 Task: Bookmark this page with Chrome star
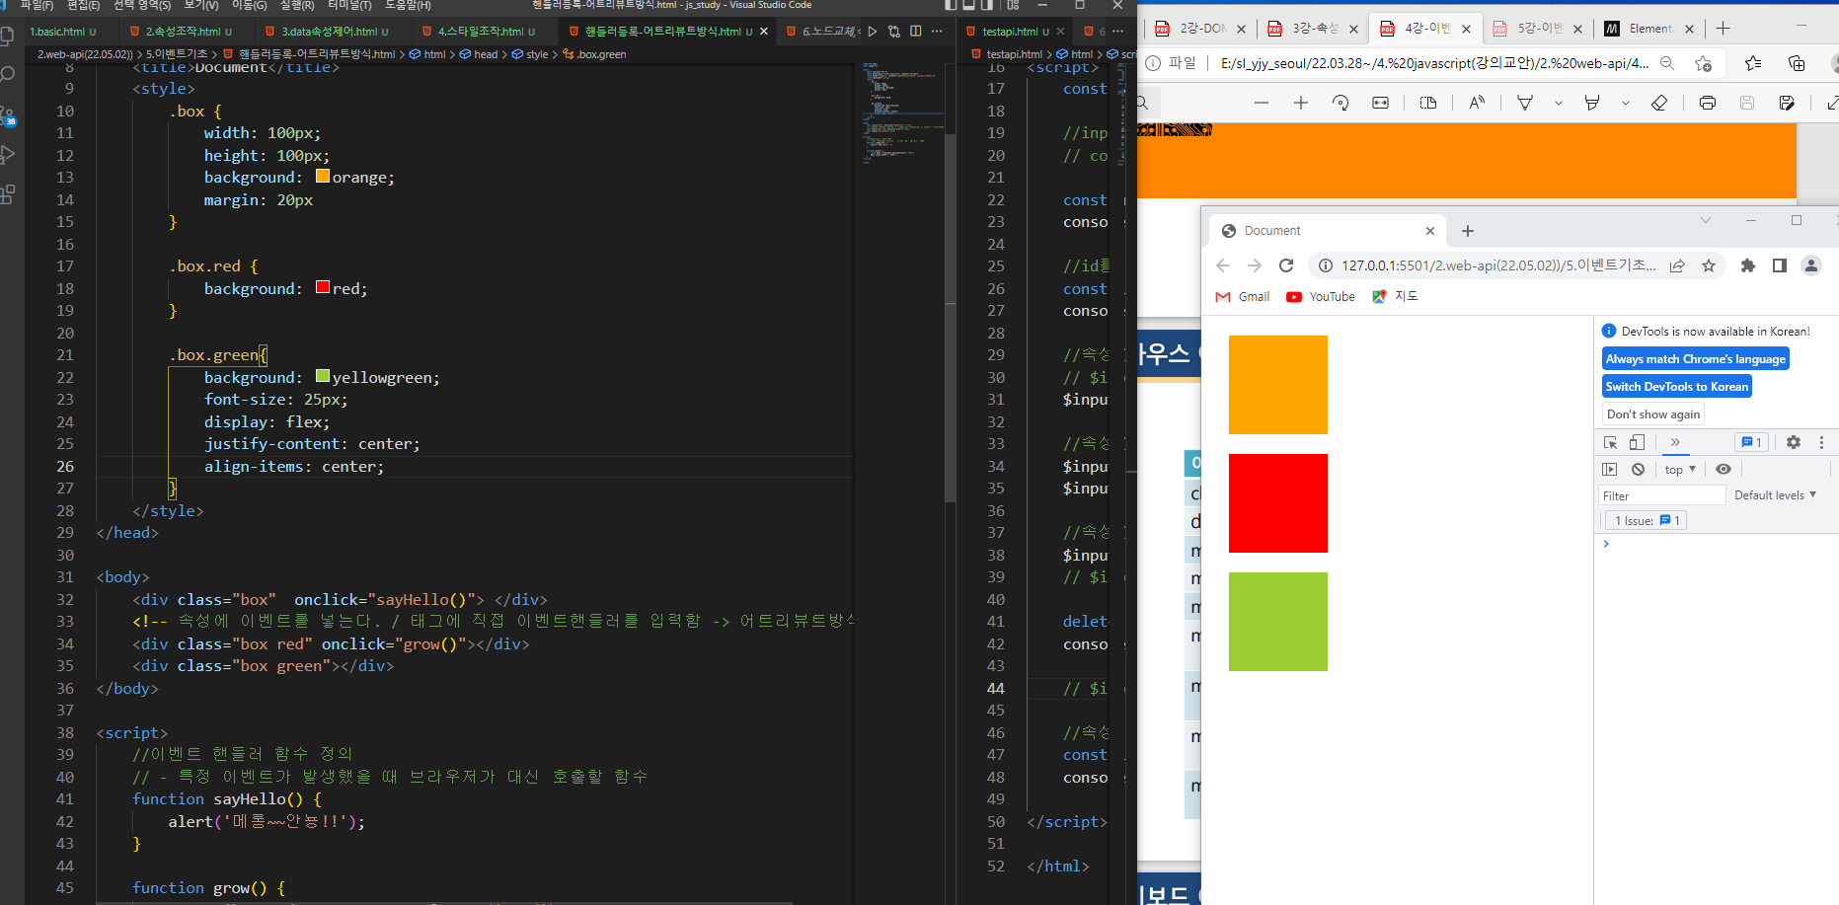(x=1709, y=265)
